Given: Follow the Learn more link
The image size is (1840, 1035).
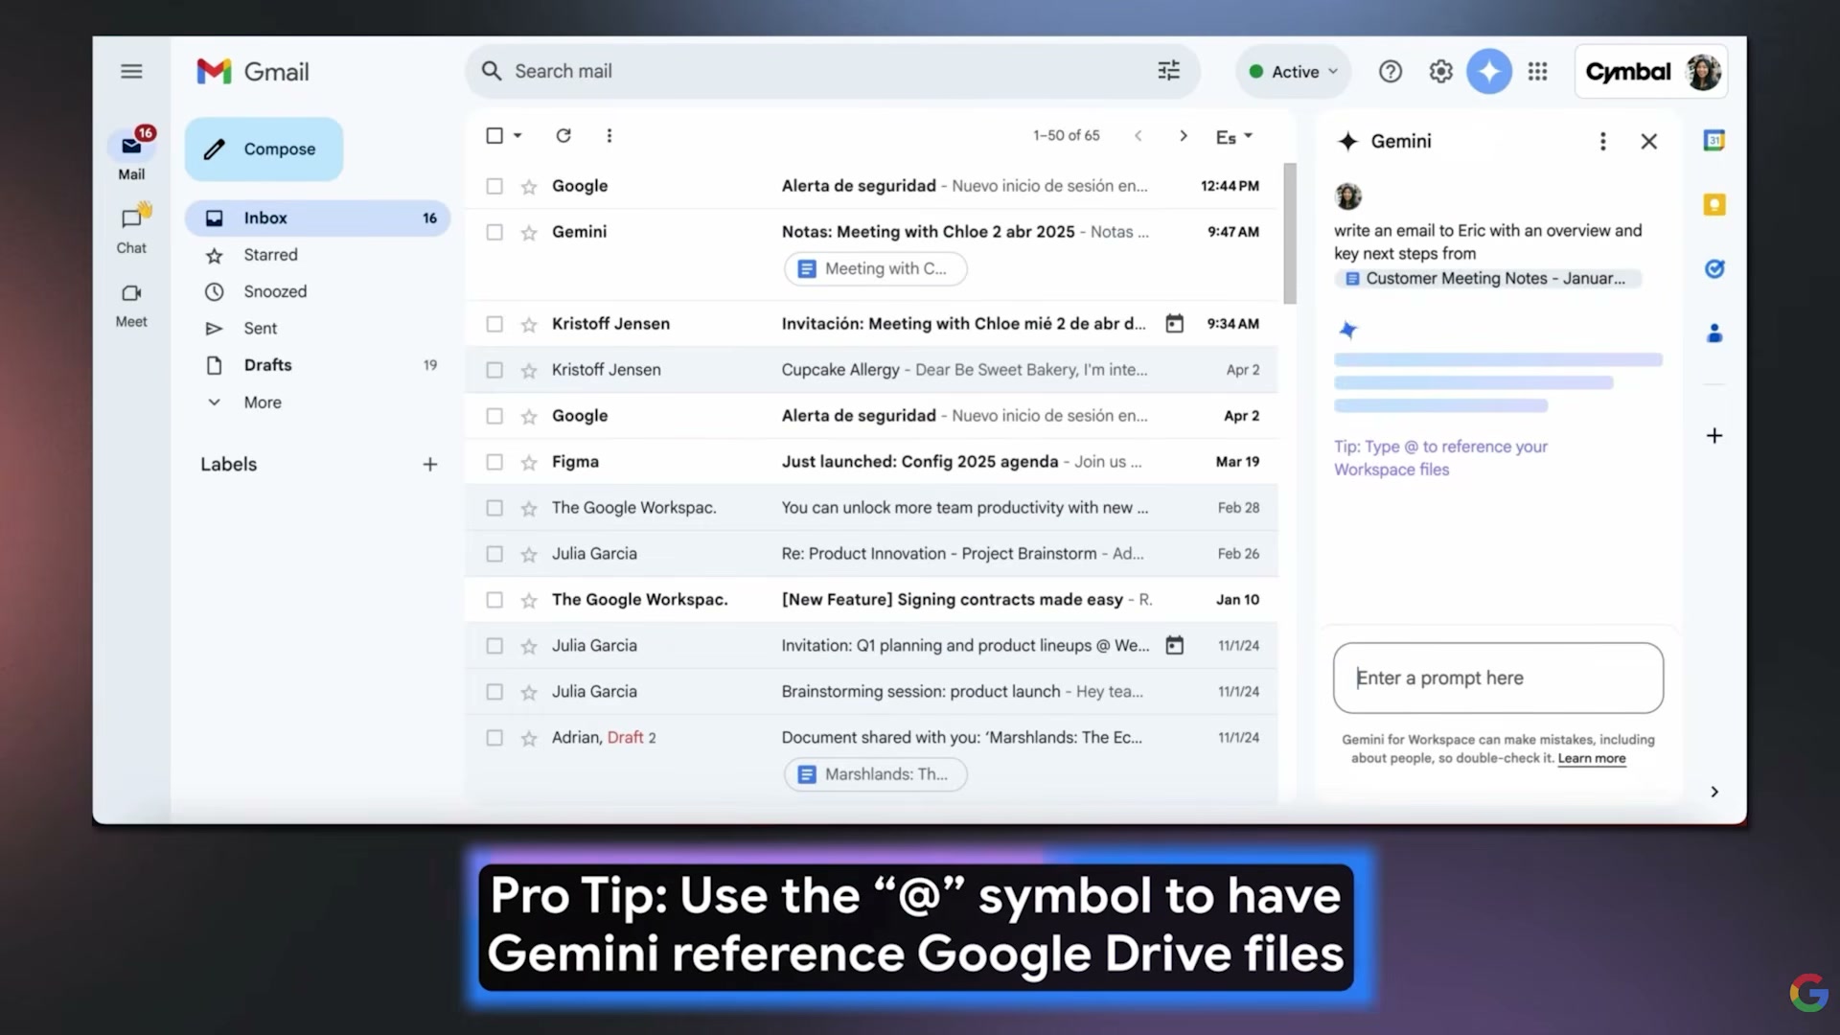Looking at the screenshot, I should pos(1592,759).
